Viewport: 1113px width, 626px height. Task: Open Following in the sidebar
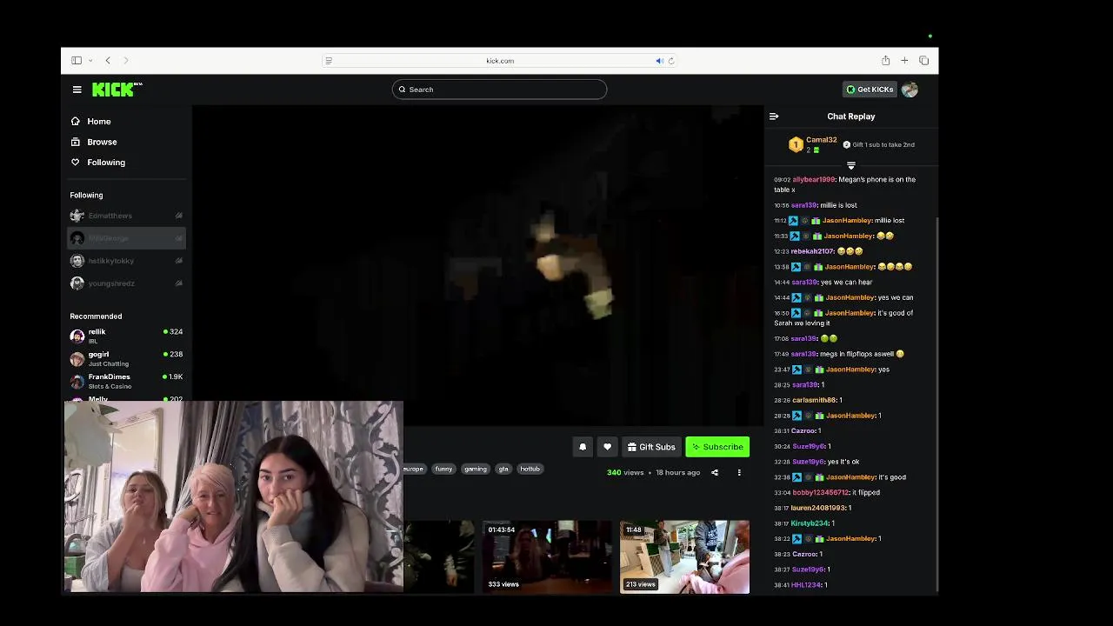pyautogui.click(x=106, y=163)
